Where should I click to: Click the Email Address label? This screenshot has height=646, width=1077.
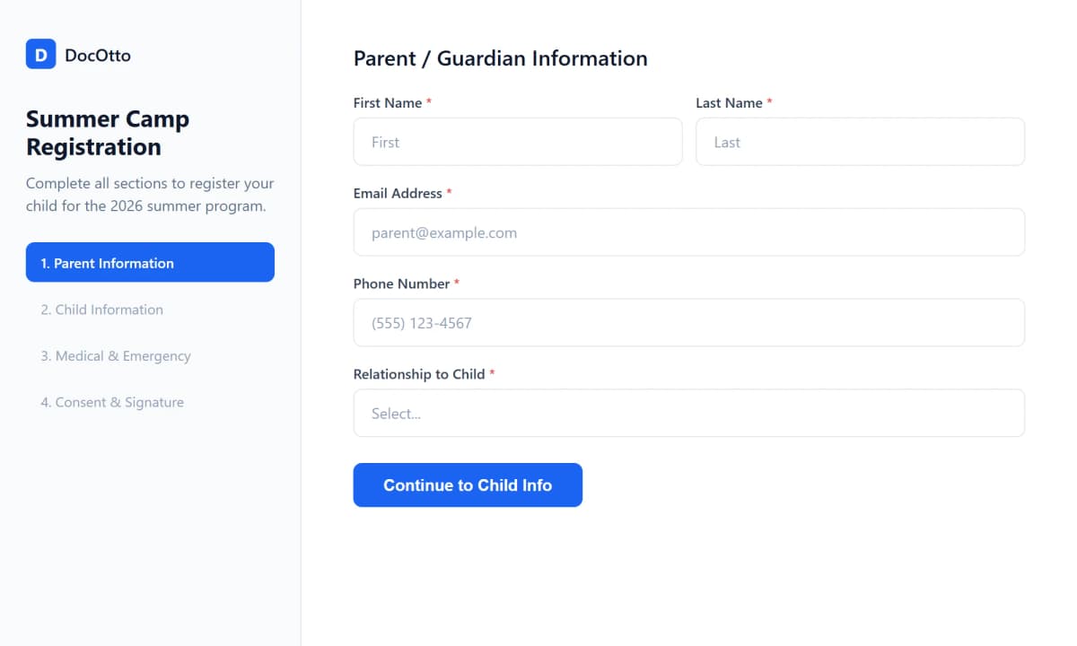click(x=398, y=194)
